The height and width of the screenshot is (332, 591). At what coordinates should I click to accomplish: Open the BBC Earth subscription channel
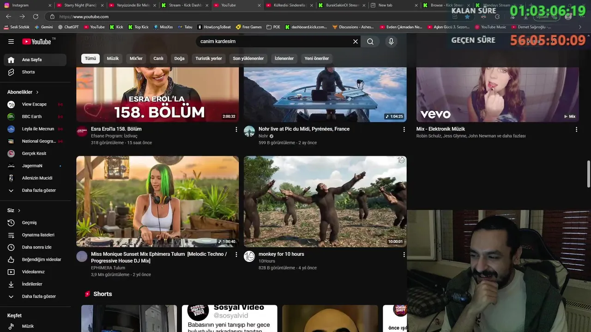[35, 117]
